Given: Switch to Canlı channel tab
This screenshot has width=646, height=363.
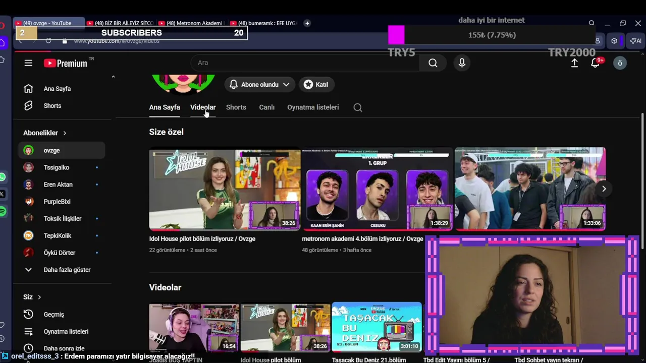Looking at the screenshot, I should coord(267,107).
